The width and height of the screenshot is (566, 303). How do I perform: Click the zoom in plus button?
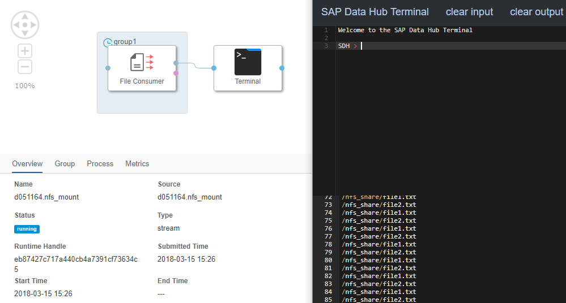click(25, 51)
